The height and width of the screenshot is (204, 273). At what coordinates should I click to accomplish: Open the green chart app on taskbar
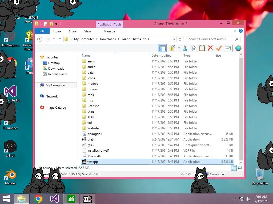71,199
